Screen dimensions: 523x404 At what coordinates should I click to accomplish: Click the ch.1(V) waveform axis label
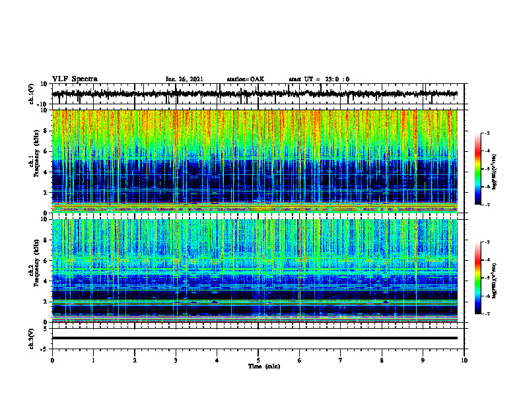[x=32, y=94]
